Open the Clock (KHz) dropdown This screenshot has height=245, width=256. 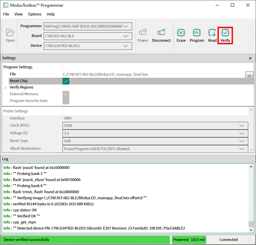pos(155,126)
